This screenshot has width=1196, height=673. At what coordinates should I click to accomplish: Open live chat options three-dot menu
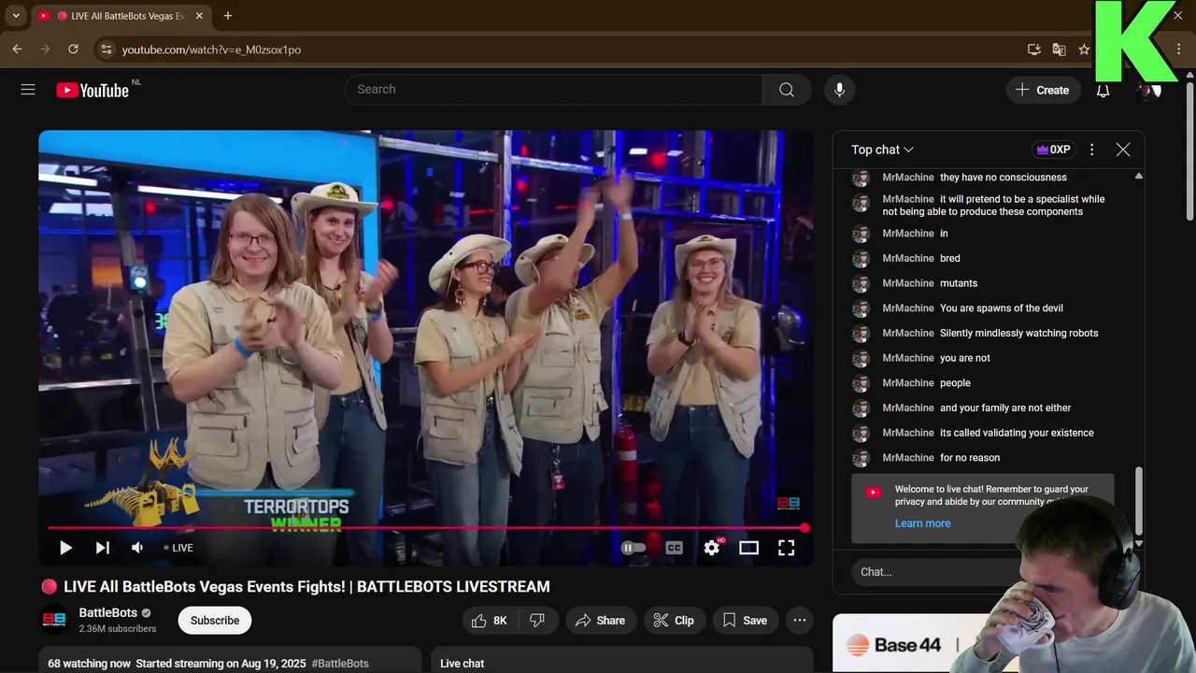click(x=1091, y=150)
